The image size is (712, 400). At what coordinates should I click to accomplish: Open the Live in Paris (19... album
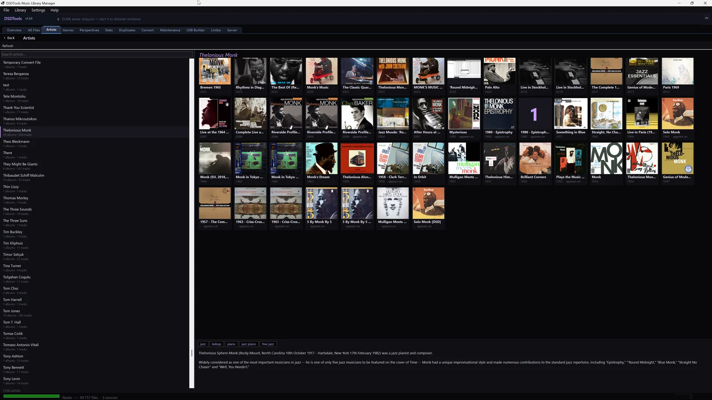(642, 118)
